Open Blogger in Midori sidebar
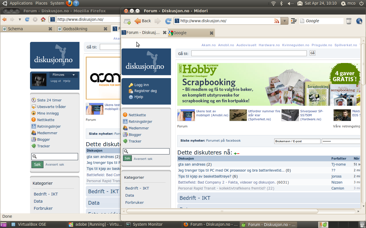This screenshot has width=366, height=228. coord(135,135)
